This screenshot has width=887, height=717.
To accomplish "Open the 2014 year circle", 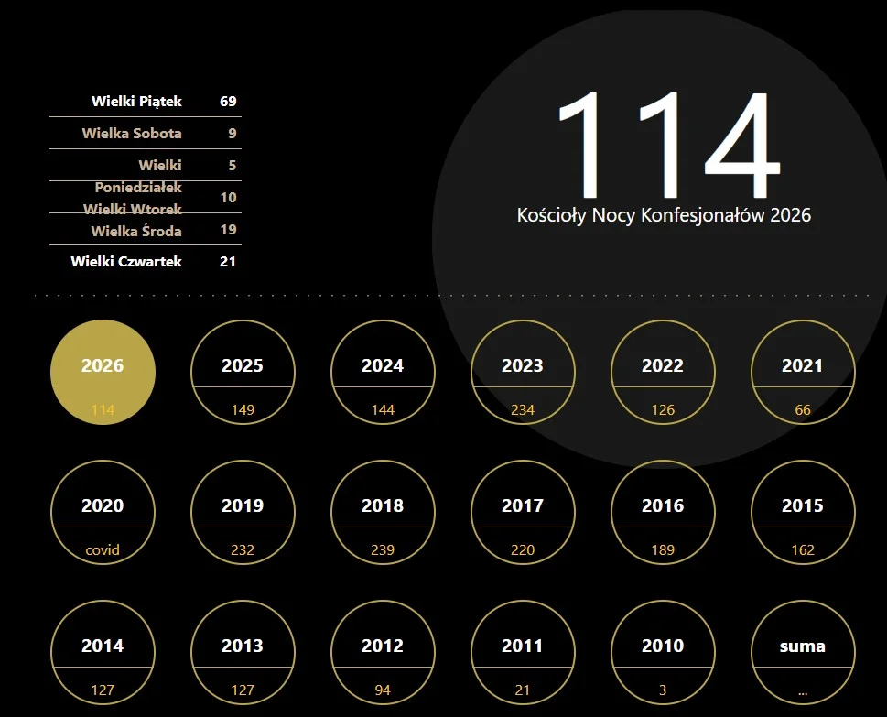I will click(x=103, y=653).
